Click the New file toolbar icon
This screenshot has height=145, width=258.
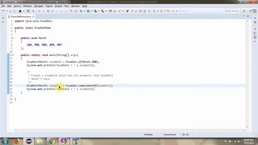click(x=4, y=11)
